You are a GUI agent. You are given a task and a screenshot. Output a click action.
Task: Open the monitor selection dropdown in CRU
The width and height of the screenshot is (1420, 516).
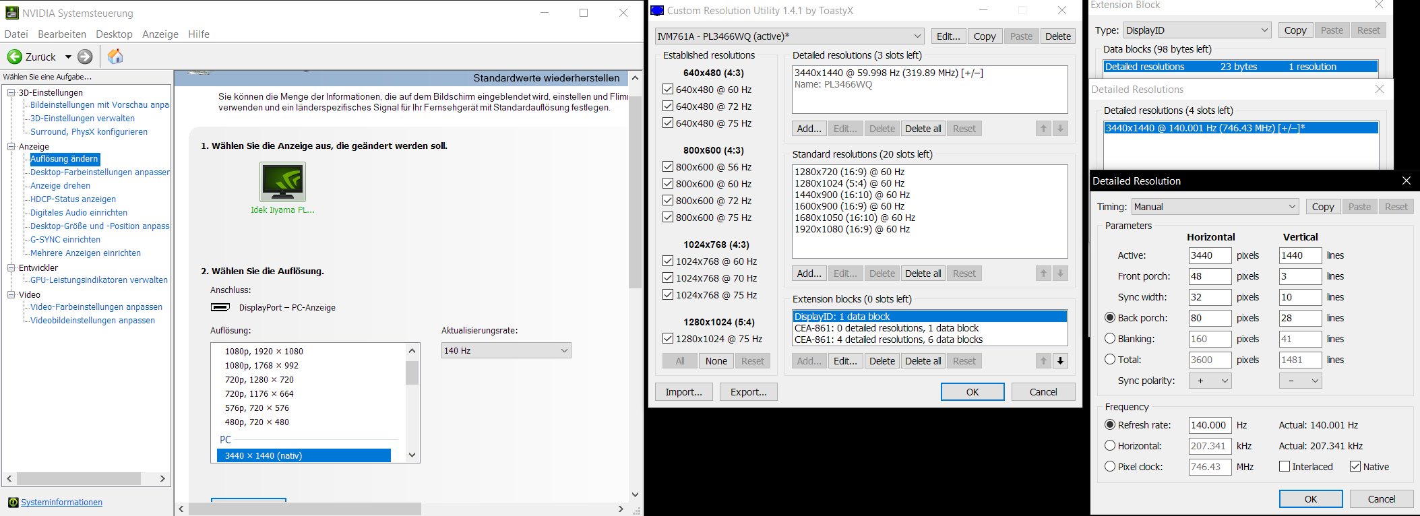[x=789, y=36]
